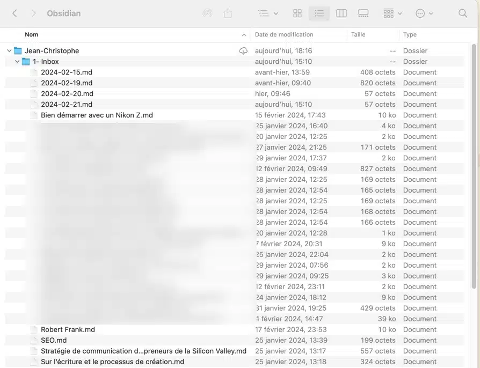This screenshot has height=368, width=480.
Task: Select the 1- Inbox folder row
Action: click(235, 62)
